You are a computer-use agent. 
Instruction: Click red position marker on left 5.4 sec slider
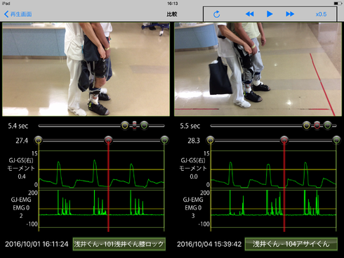134,126
